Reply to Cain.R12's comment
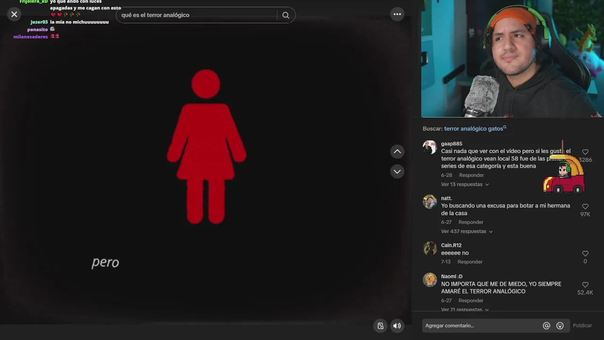Viewport: 604px width, 340px height. 470,262
